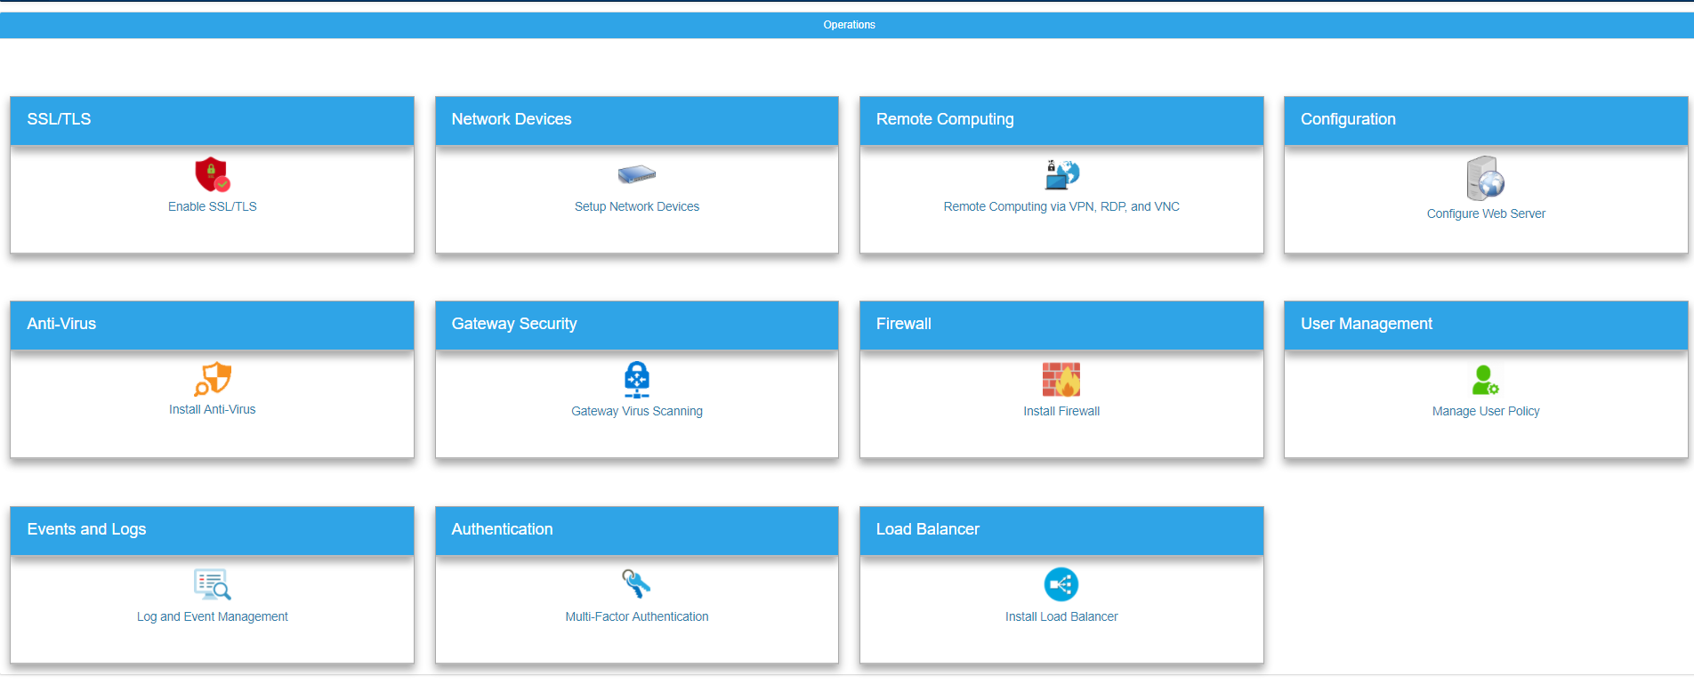This screenshot has width=1694, height=684.
Task: Click the round load balancer icon
Action: pyautogui.click(x=1061, y=584)
